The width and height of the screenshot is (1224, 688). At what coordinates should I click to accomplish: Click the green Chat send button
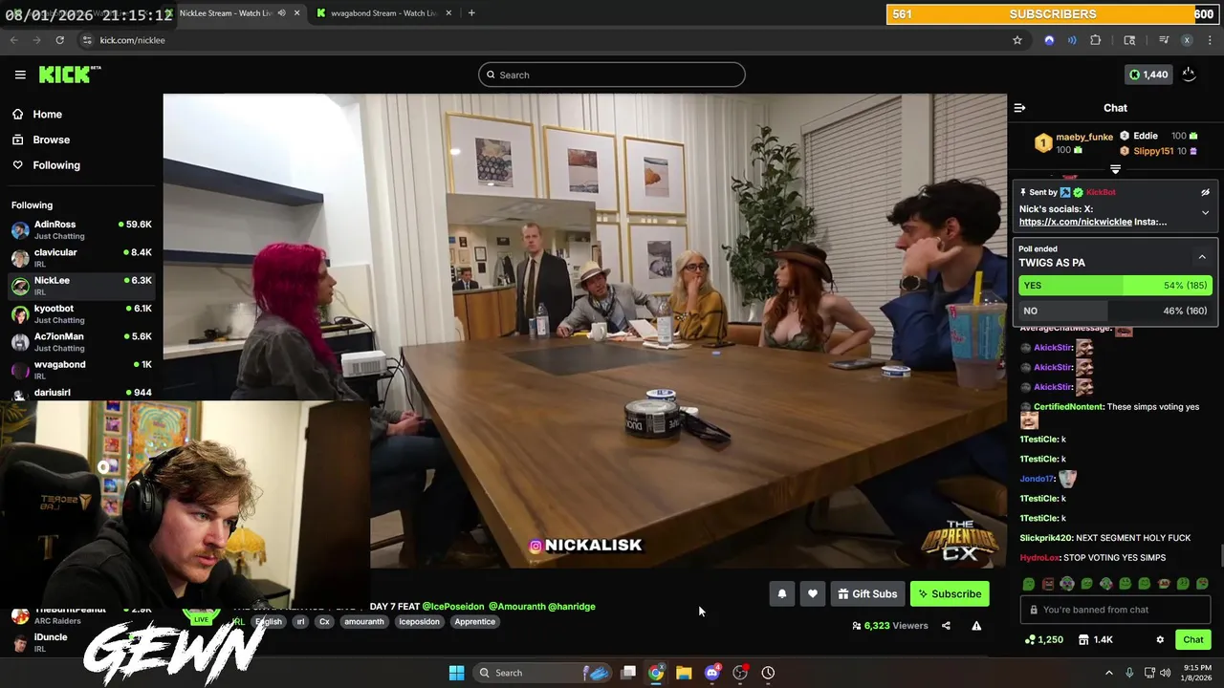tap(1193, 640)
